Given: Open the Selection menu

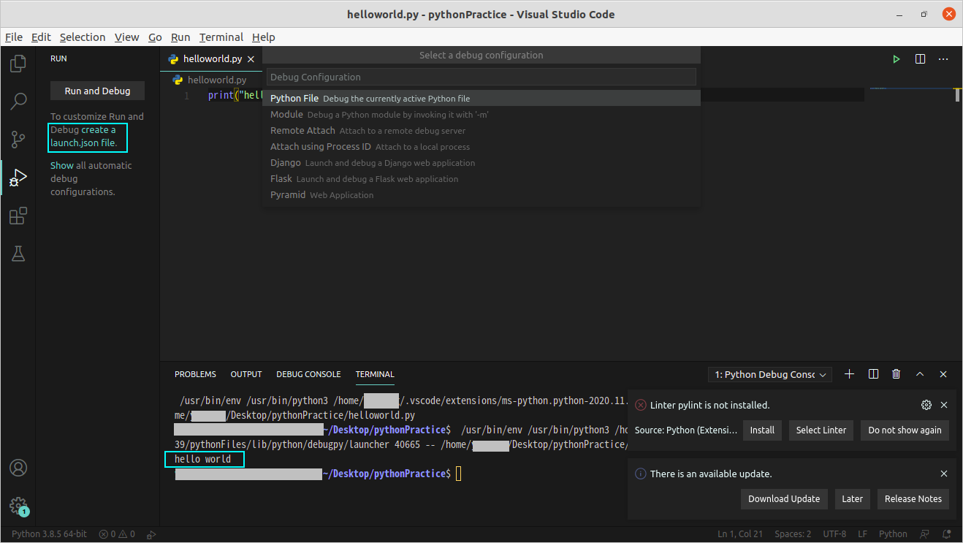Looking at the screenshot, I should point(83,37).
